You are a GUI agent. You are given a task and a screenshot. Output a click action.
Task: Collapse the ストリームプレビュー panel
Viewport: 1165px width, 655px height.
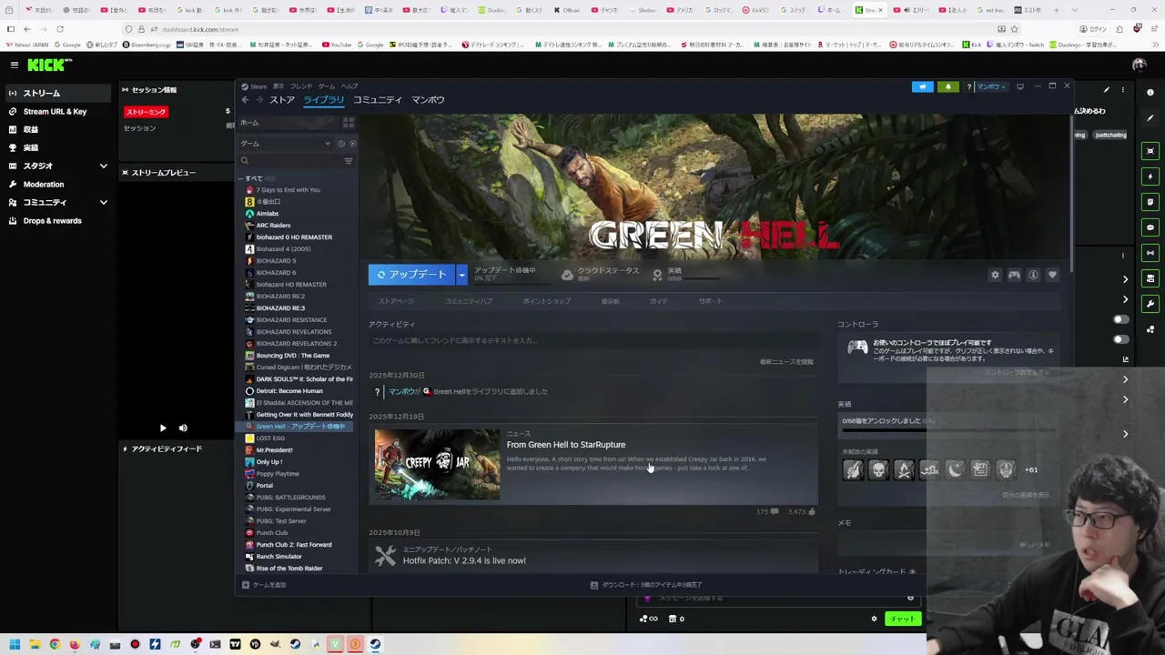tap(125, 172)
